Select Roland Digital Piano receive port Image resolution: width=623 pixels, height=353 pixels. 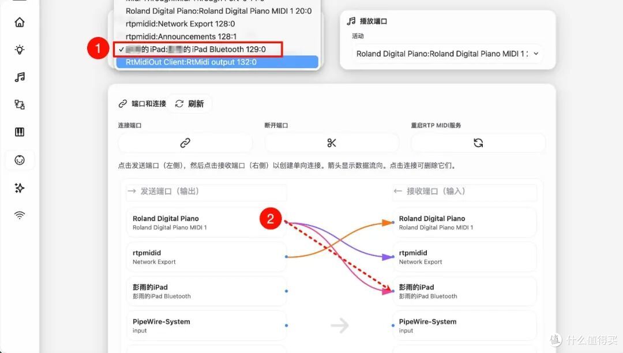[464, 223]
